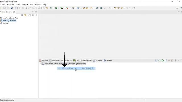Open the Edit menu

click(x=4, y=5)
